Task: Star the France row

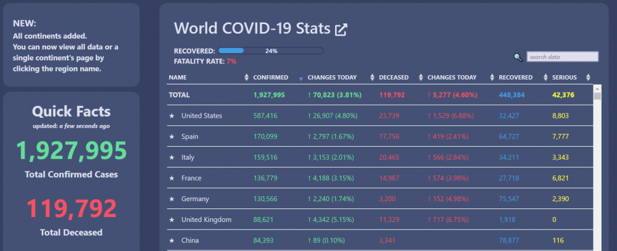Action: click(172, 178)
